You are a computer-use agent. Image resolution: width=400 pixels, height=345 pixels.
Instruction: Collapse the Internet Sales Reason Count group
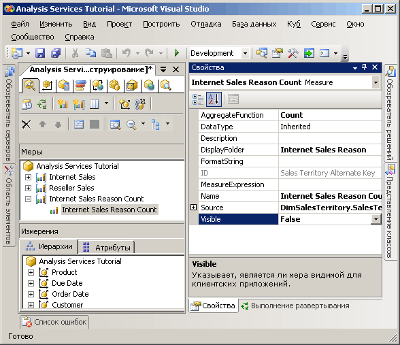click(x=29, y=199)
